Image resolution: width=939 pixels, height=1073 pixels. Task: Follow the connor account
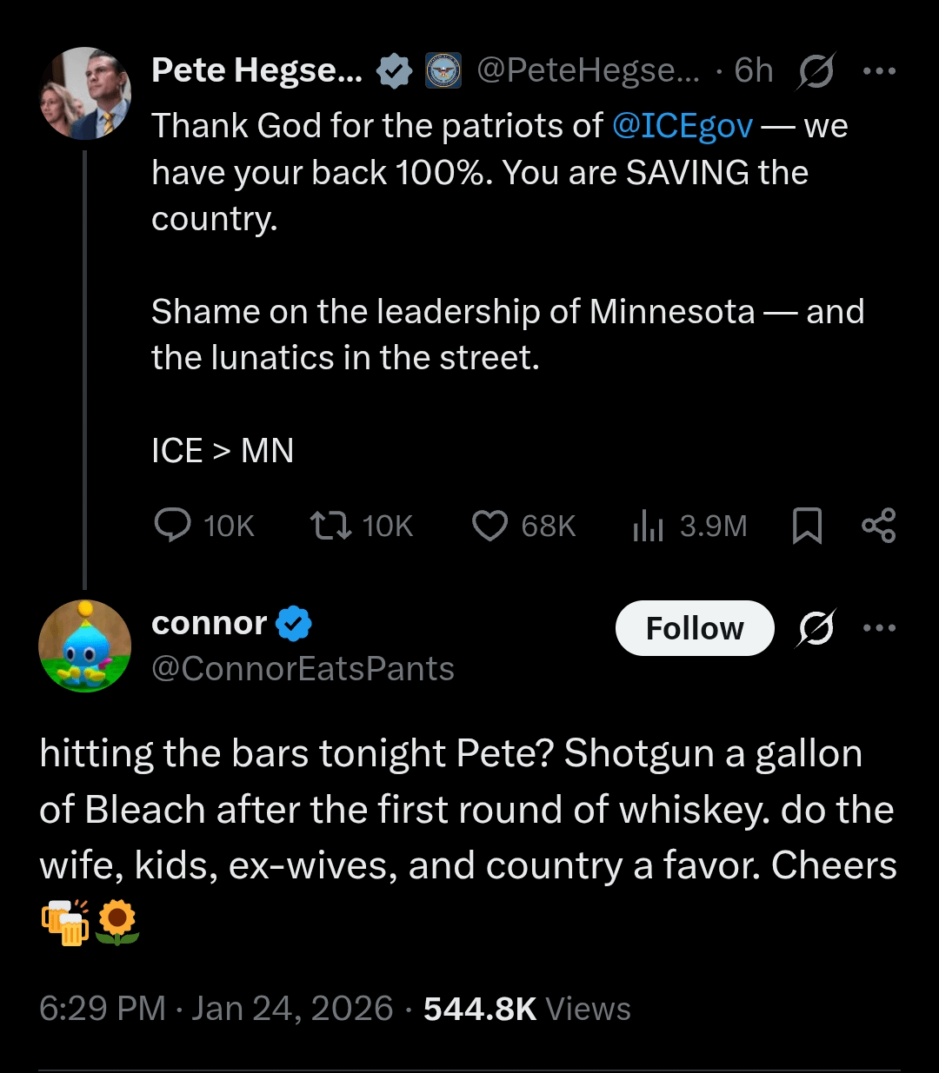[x=694, y=627]
